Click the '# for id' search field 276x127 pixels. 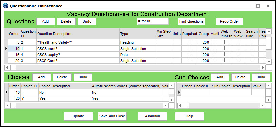[x=153, y=21]
